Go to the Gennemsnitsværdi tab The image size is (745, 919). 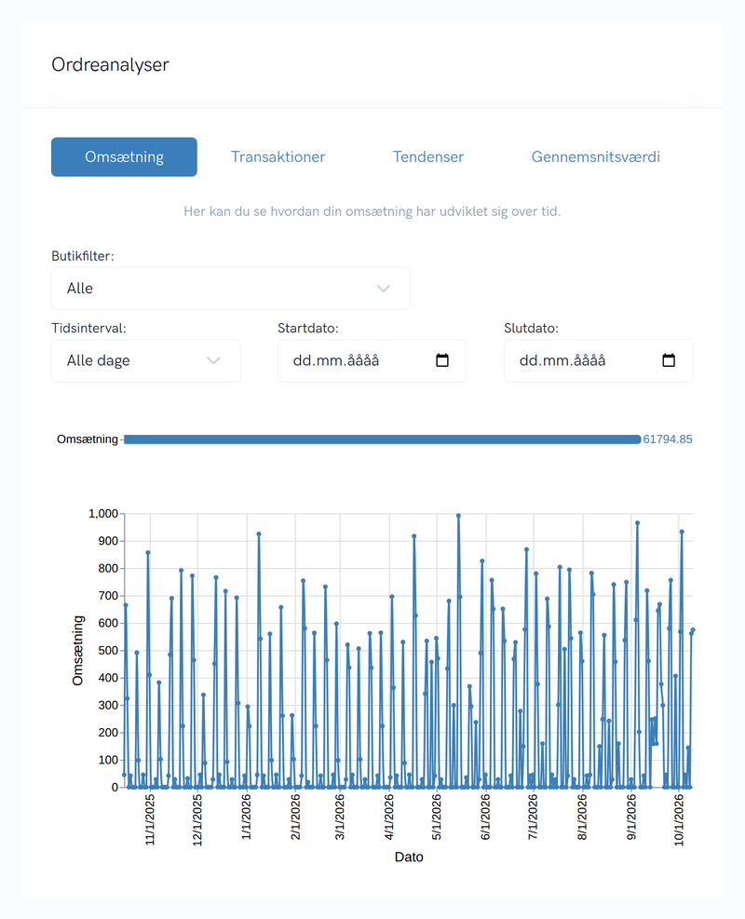click(x=595, y=157)
